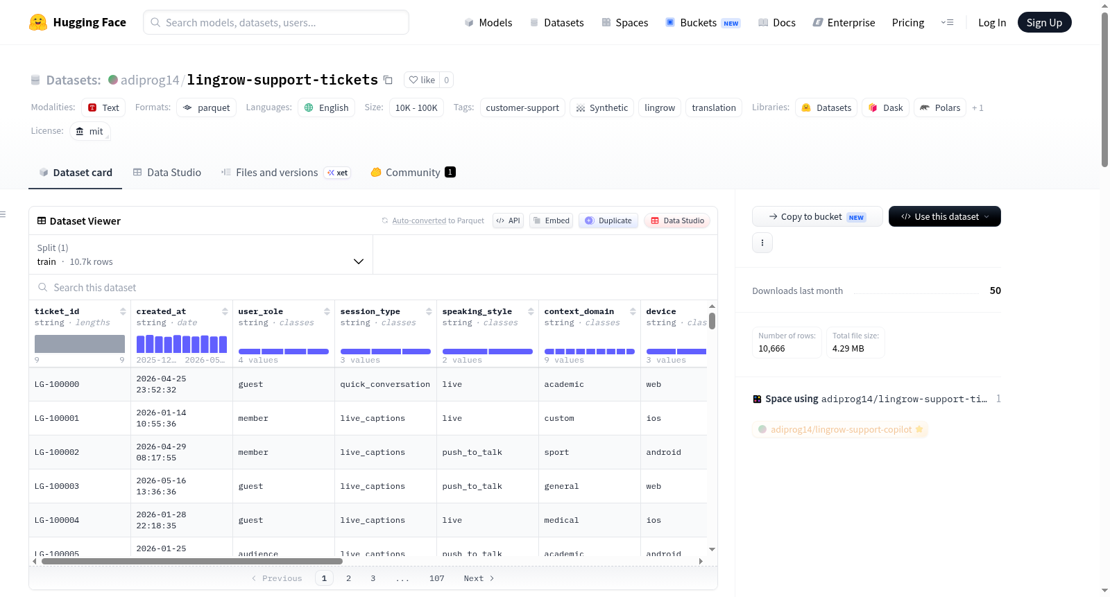
Task: Click the mit license tag
Action: tap(90, 131)
